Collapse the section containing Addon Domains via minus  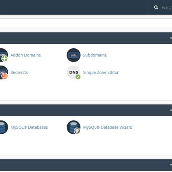[x=171, y=38]
